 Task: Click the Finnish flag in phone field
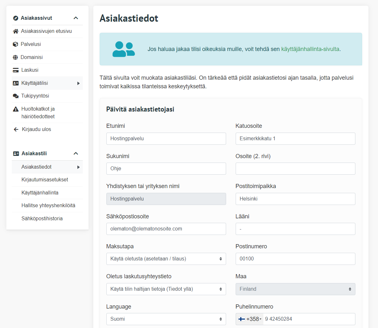pos(242,319)
